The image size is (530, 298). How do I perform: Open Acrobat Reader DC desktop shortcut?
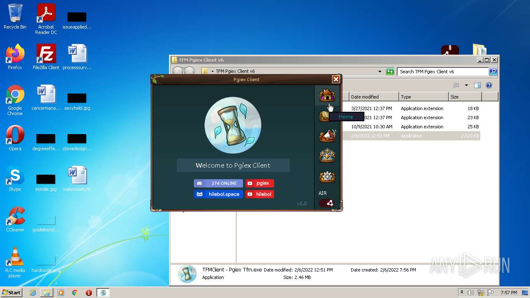(x=46, y=19)
